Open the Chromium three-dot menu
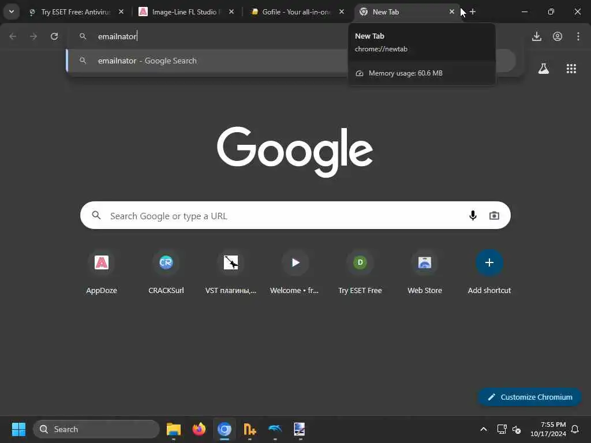 tap(578, 36)
